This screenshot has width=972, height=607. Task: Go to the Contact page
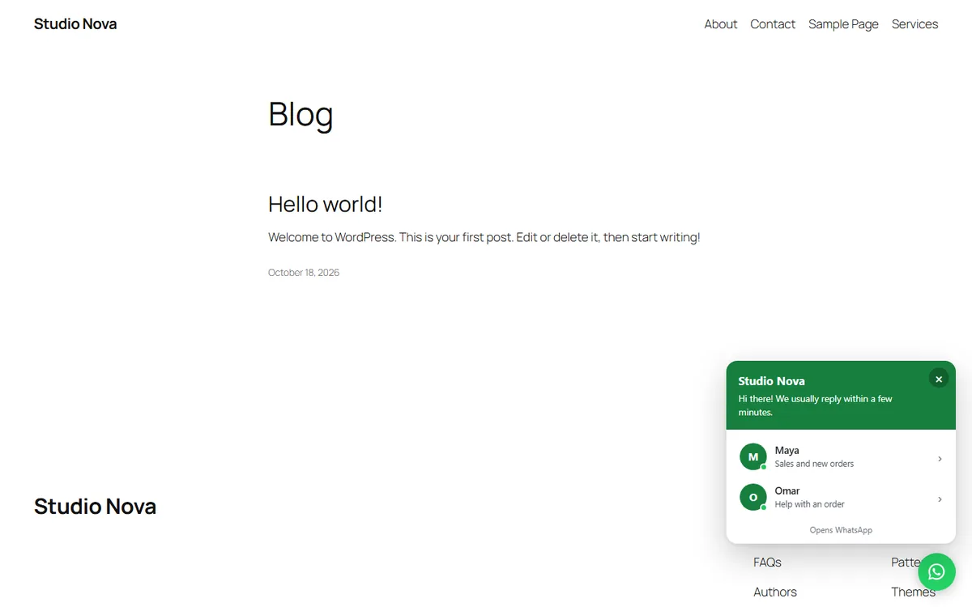[773, 24]
